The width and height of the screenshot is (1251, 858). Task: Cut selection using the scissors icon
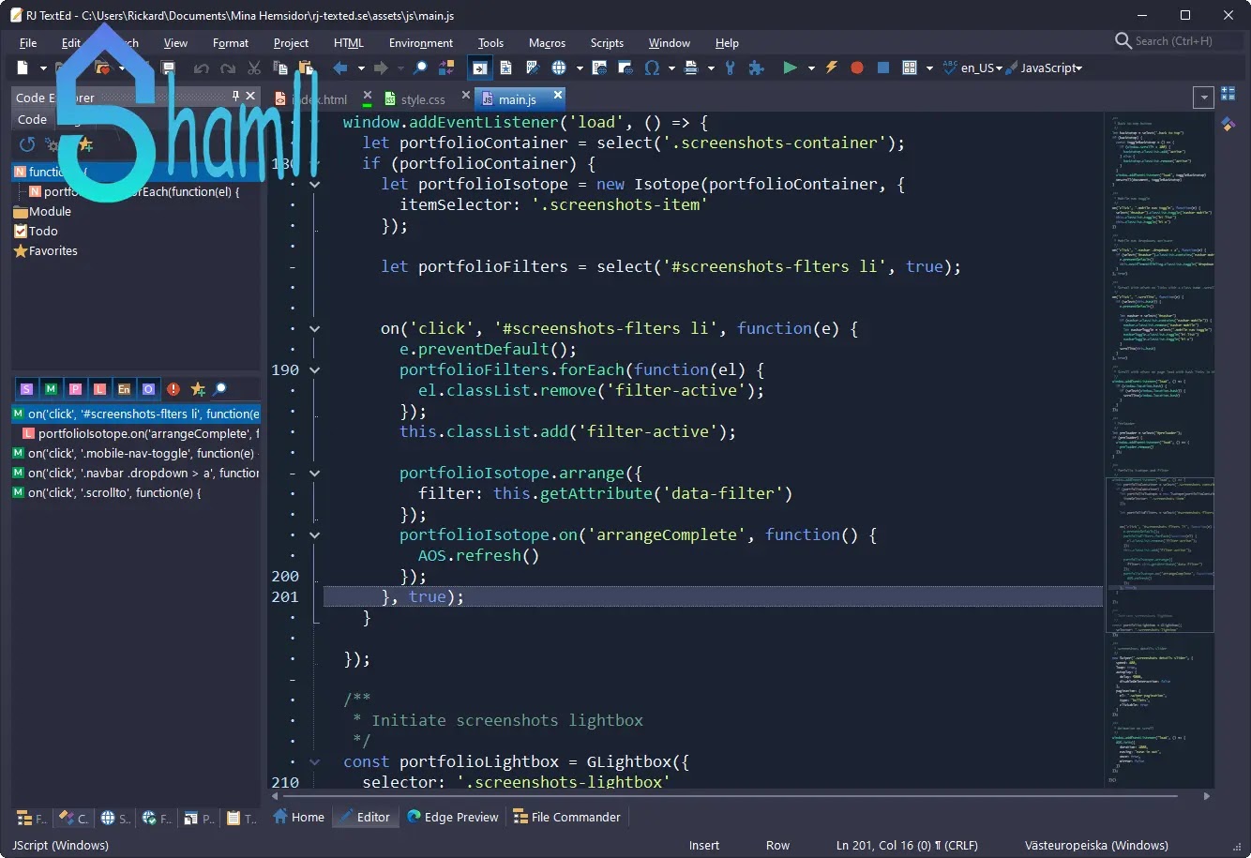[x=254, y=68]
